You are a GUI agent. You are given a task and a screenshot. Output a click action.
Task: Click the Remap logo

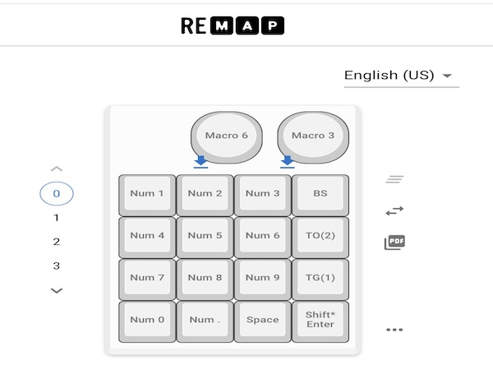coord(232,25)
